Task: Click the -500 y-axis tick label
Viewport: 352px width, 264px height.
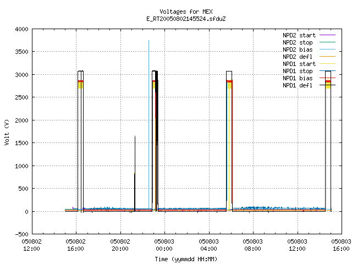Action: coord(21,234)
